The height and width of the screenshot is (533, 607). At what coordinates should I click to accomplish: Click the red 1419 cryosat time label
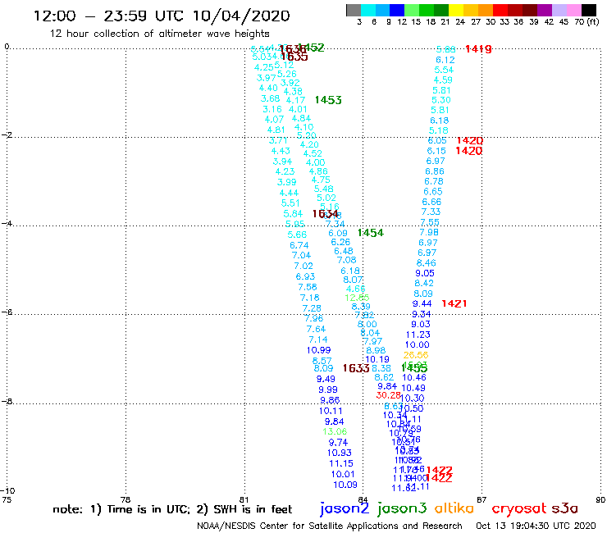[478, 49]
